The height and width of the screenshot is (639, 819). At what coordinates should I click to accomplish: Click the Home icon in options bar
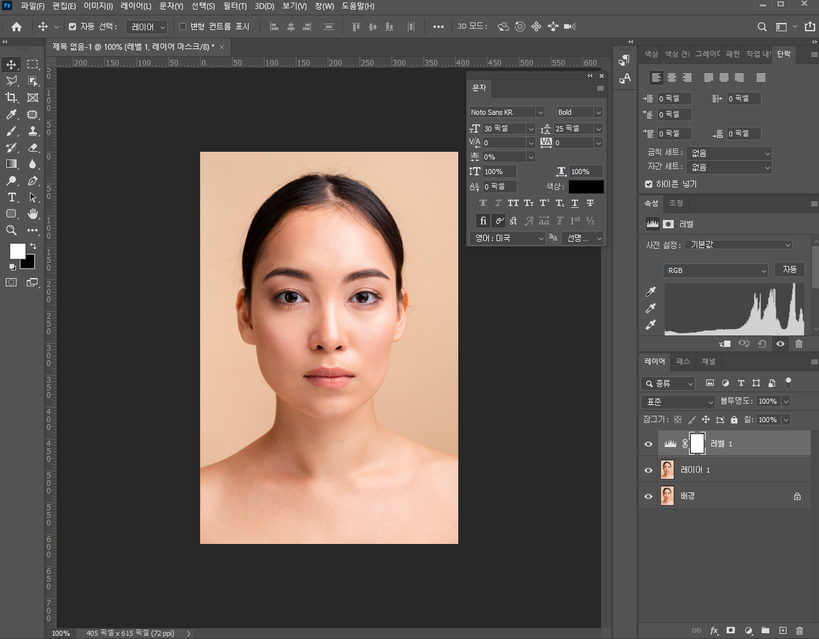(17, 27)
